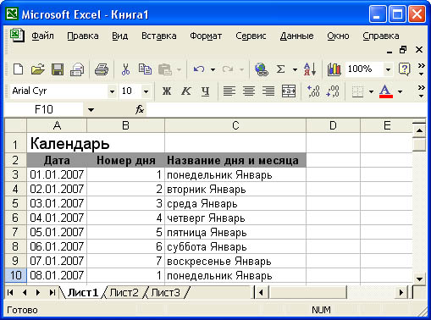Paste clipboard contents with the Paste icon

[x=165, y=69]
